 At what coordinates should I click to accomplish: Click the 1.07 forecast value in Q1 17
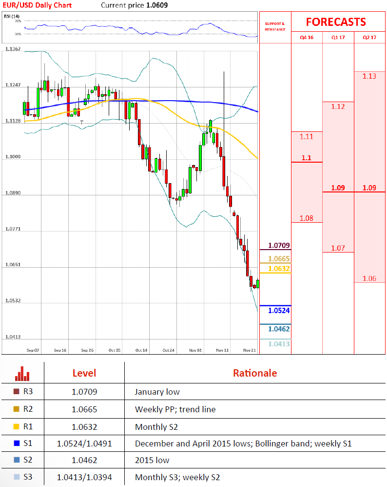click(x=338, y=248)
